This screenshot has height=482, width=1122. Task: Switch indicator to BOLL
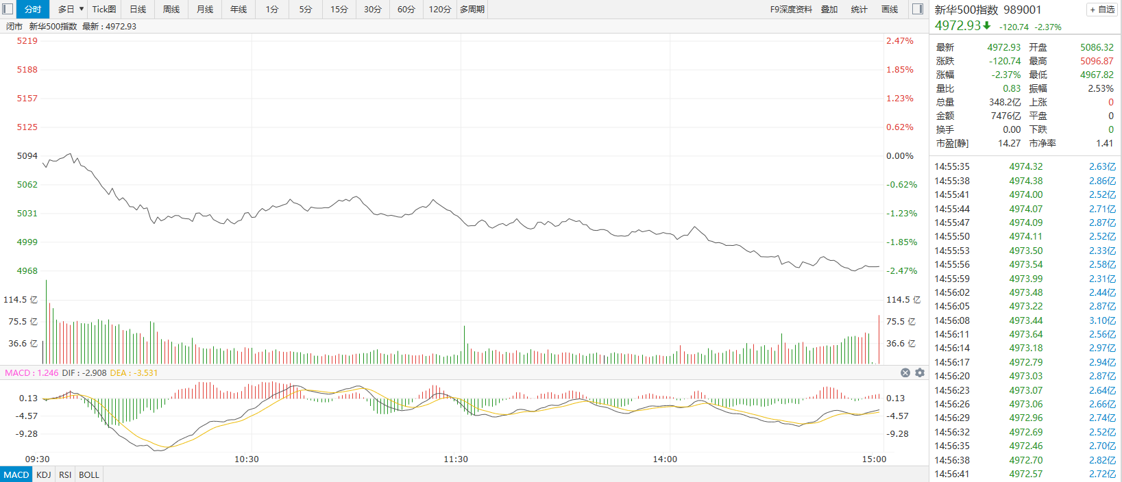89,474
